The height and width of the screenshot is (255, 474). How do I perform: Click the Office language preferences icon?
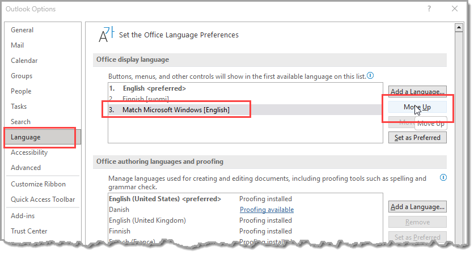click(107, 35)
